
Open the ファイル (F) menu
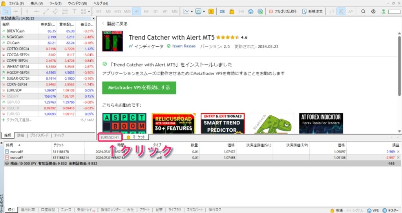pyautogui.click(x=16, y=3)
